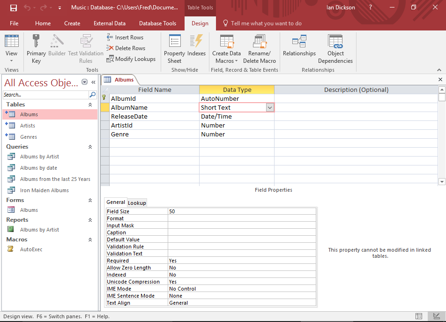Open the Create ribbon tab

[x=72, y=23]
